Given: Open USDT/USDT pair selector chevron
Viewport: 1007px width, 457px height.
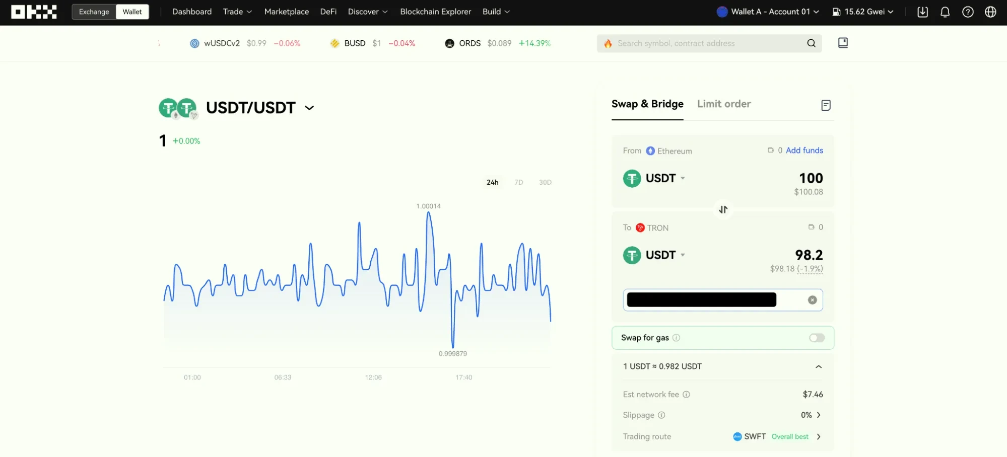Looking at the screenshot, I should click(x=309, y=108).
